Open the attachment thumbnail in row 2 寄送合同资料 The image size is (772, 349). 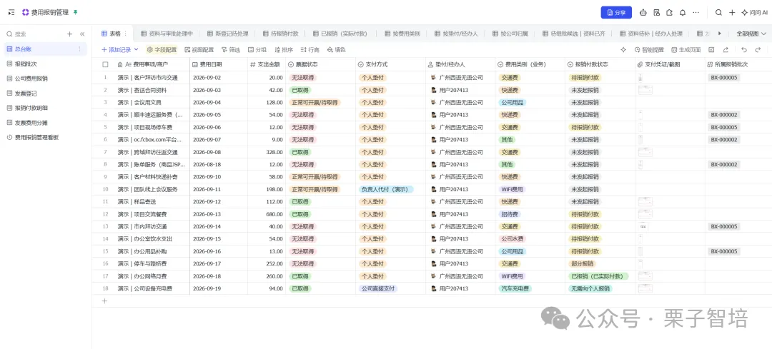coord(645,90)
